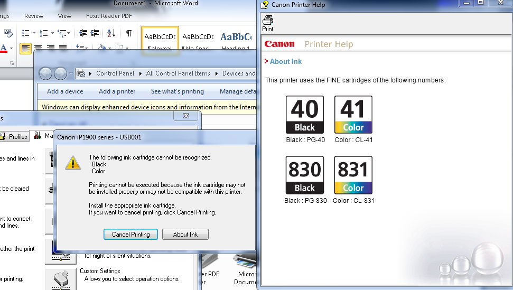The width and height of the screenshot is (513, 290).
Task: Select Align Text Left icon
Action: click(x=25, y=49)
